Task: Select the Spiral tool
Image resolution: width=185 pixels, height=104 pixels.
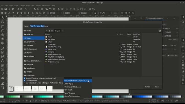Action: point(3,43)
